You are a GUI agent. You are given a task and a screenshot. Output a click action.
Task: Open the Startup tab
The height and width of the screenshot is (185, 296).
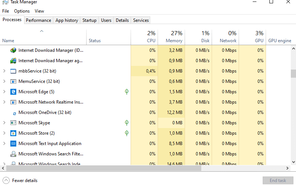coord(90,20)
